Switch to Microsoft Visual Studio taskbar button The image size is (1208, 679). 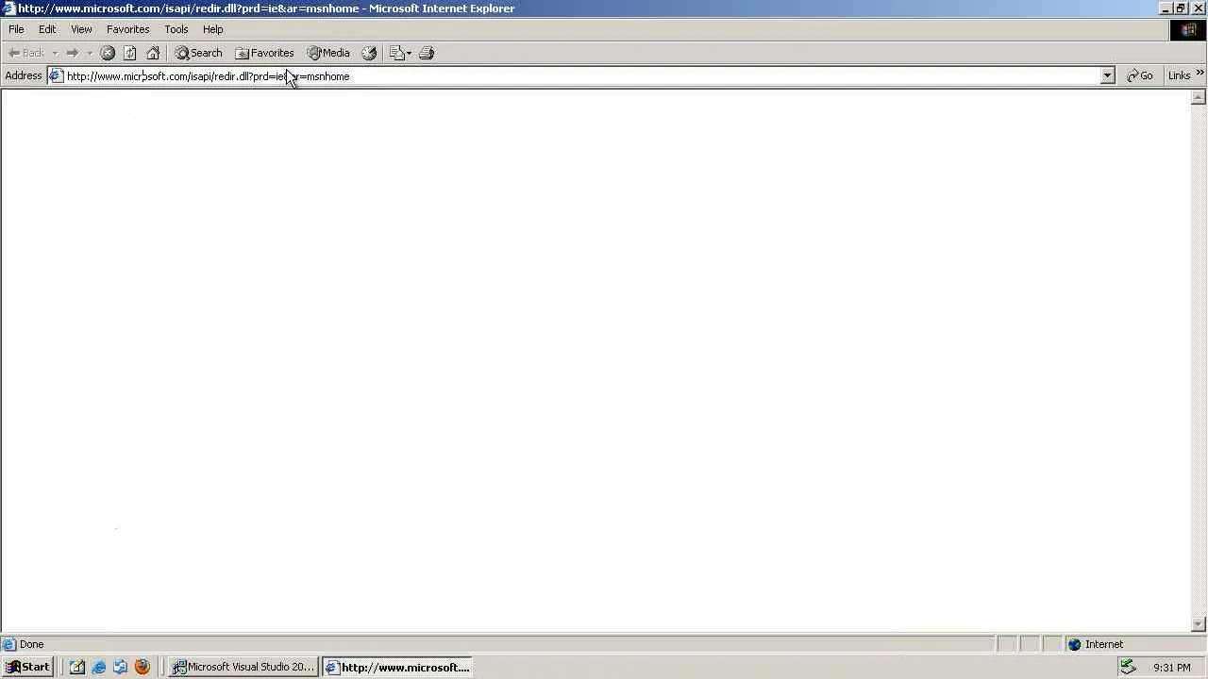(x=243, y=667)
